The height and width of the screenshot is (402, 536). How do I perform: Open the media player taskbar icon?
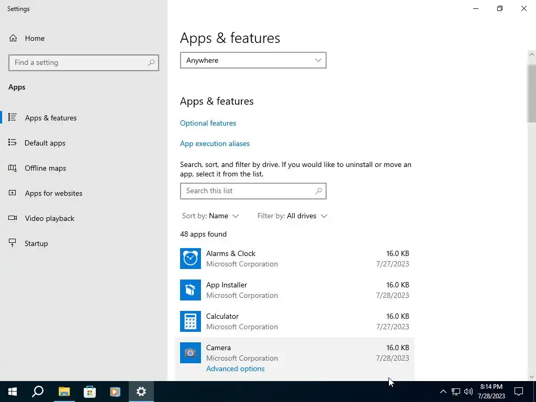point(115,392)
